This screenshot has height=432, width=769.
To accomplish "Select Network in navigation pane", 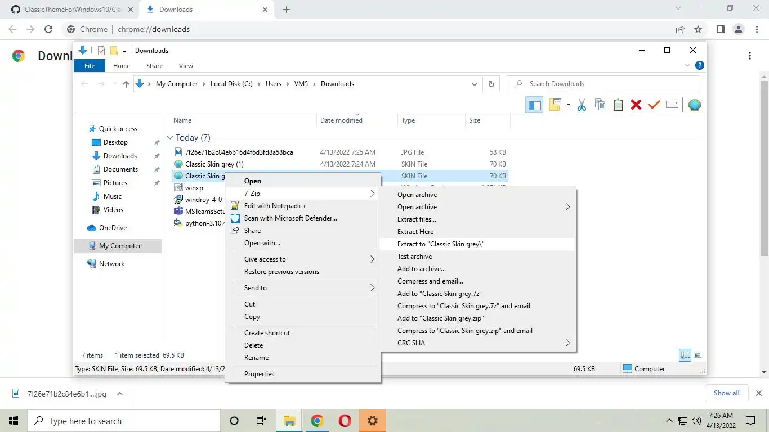I will 111,264.
